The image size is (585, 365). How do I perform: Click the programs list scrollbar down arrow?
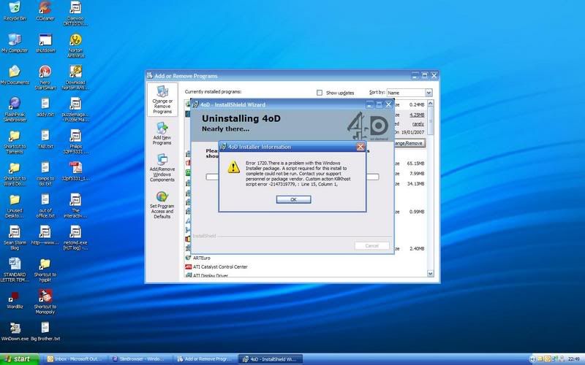430,273
